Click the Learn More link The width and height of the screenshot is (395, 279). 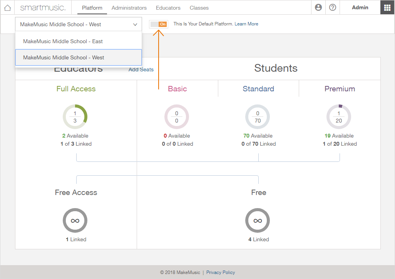point(246,24)
